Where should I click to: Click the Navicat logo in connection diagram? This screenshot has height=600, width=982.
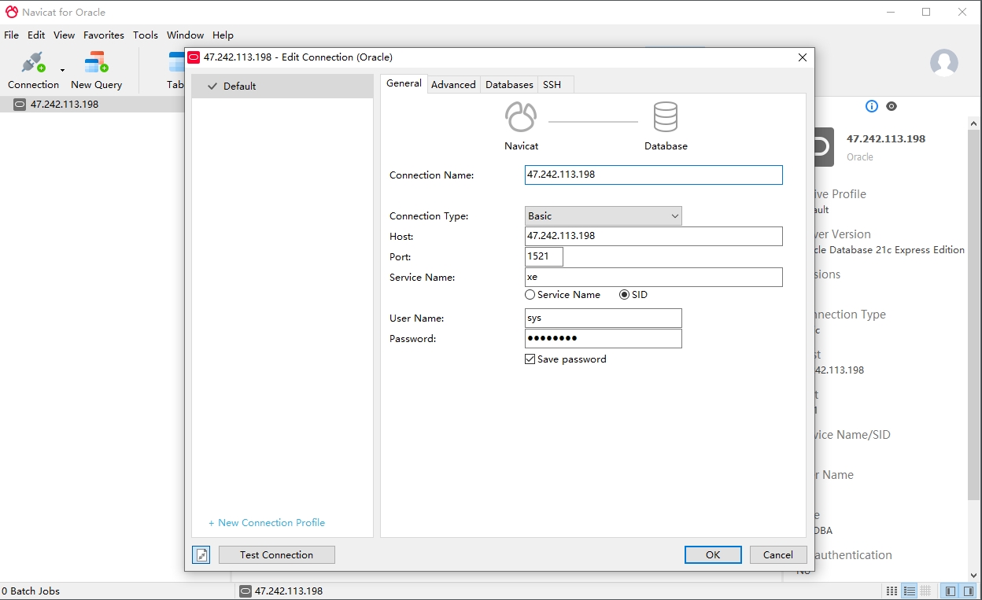click(x=521, y=117)
